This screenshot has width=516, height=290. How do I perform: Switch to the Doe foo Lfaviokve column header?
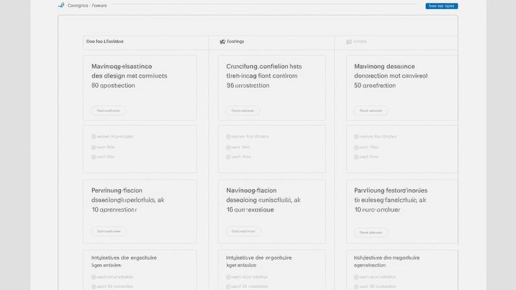coord(104,41)
